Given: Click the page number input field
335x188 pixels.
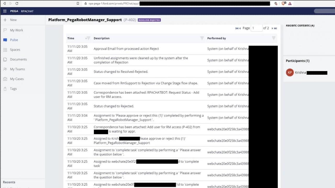Looking at the screenshot, I should pyautogui.click(x=256, y=28).
